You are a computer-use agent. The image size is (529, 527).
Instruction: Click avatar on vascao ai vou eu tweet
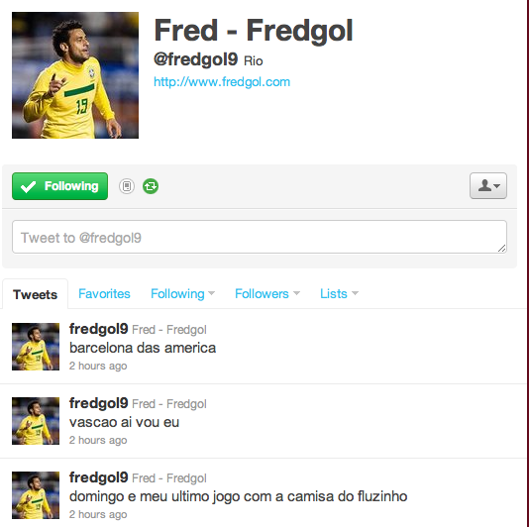click(x=36, y=421)
